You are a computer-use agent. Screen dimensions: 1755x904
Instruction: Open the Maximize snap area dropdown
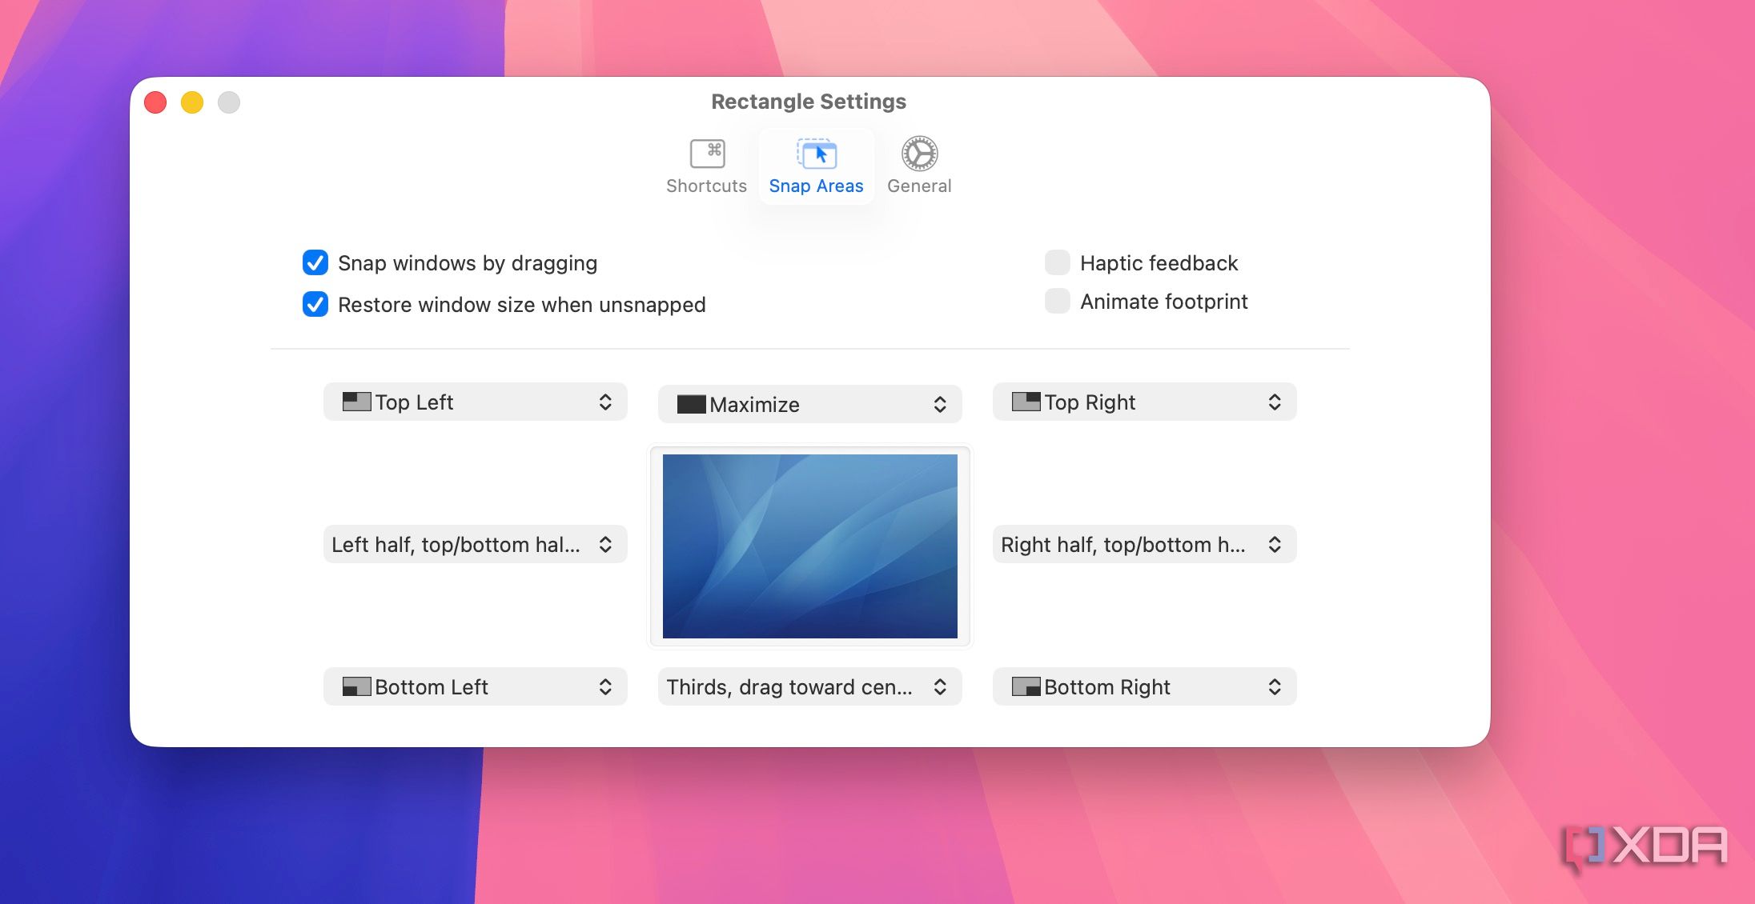[x=810, y=404]
